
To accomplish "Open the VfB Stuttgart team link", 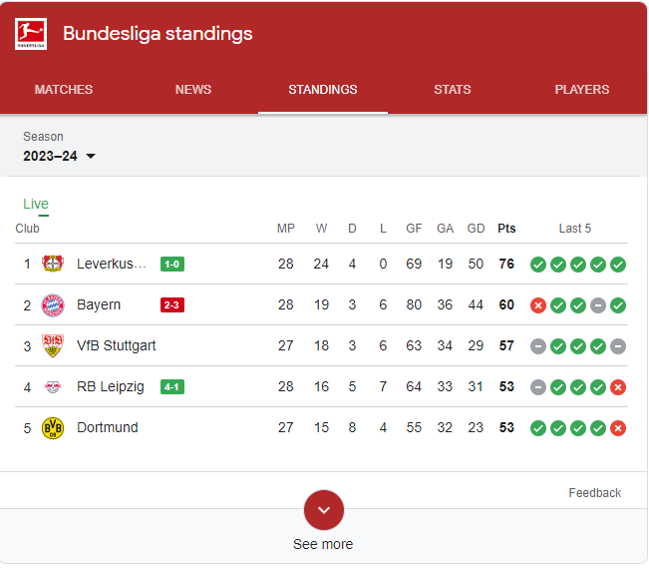I will (x=117, y=345).
